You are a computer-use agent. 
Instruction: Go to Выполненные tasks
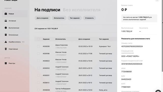[x=14, y=28]
